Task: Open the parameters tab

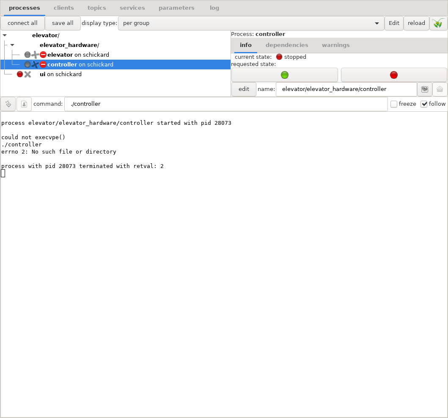Action: tap(176, 8)
